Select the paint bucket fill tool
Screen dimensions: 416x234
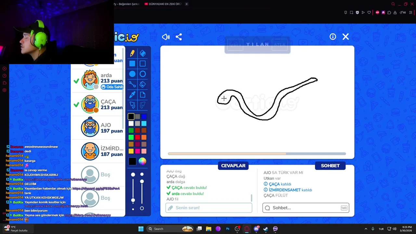[143, 84]
